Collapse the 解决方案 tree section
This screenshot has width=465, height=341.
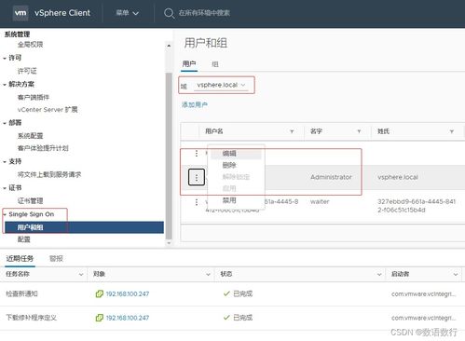(5, 85)
